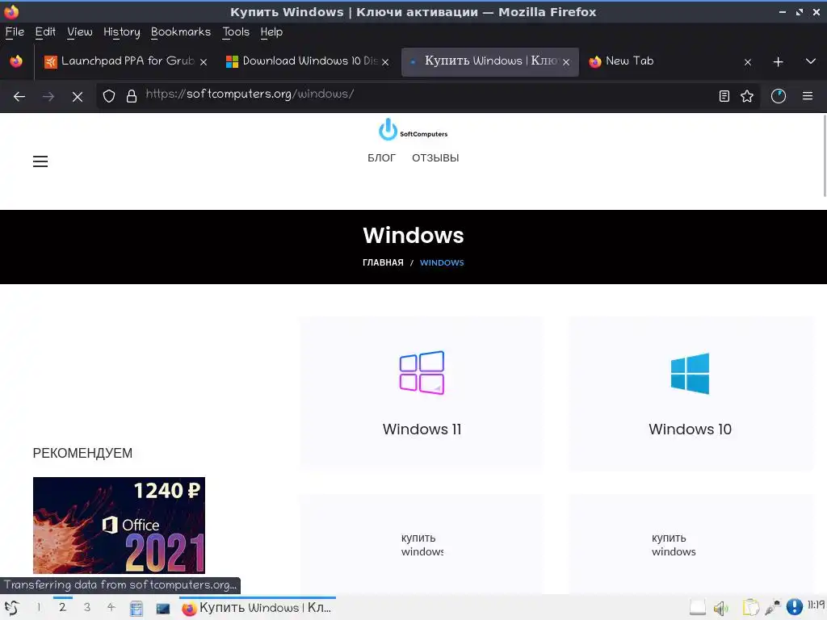Open the network connection tray icon
The width and height of the screenshot is (827, 620).
click(773, 608)
